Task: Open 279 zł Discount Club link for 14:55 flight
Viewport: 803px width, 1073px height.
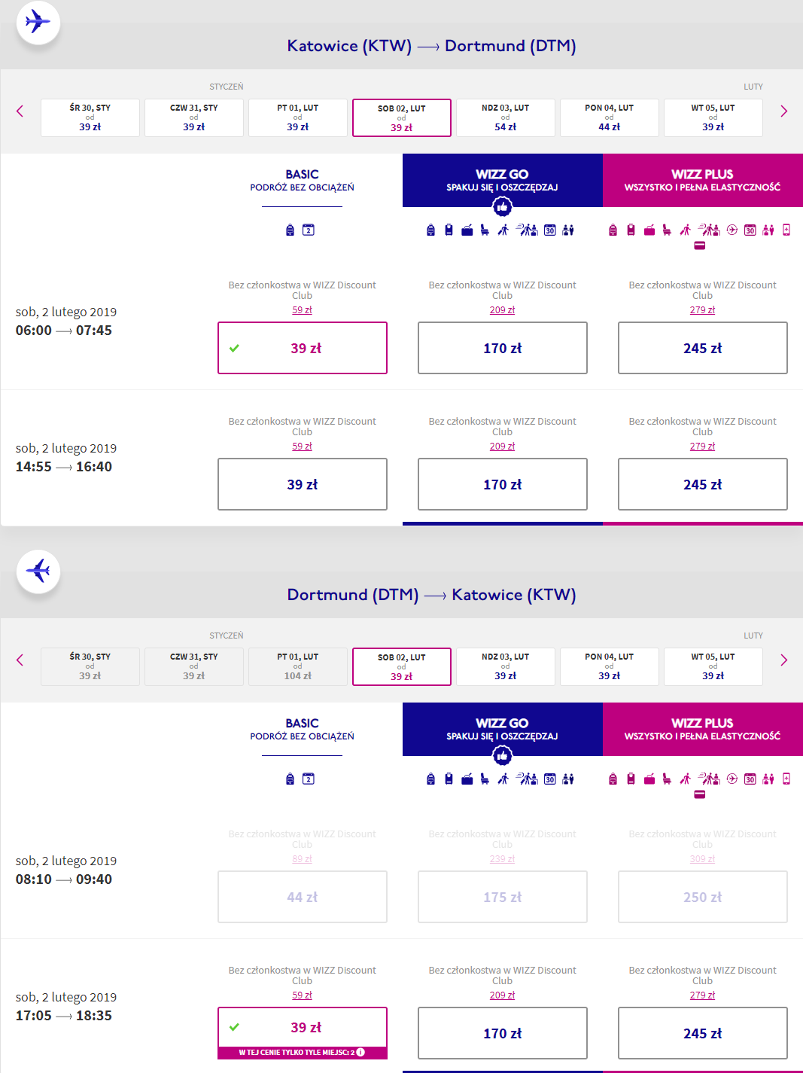Action: tap(702, 447)
